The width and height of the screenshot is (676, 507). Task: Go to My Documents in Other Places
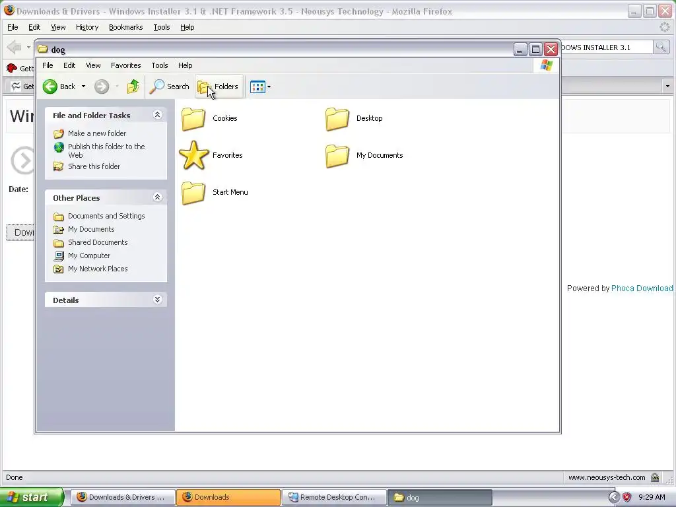click(x=91, y=229)
